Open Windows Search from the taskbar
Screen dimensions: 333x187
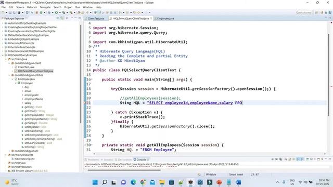[105, 182]
